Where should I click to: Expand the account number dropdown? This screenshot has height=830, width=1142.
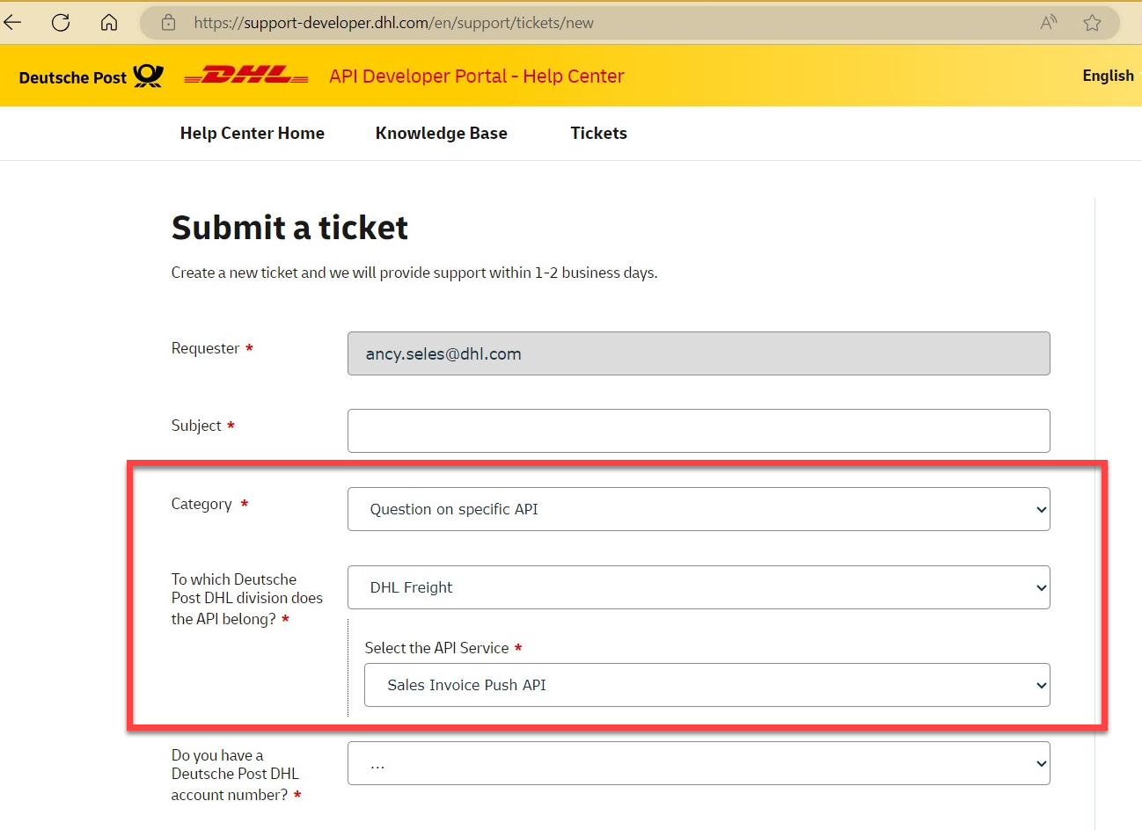[699, 763]
